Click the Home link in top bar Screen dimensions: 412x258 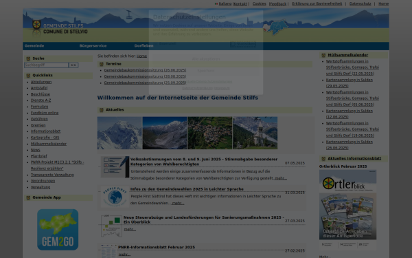tap(383, 3)
